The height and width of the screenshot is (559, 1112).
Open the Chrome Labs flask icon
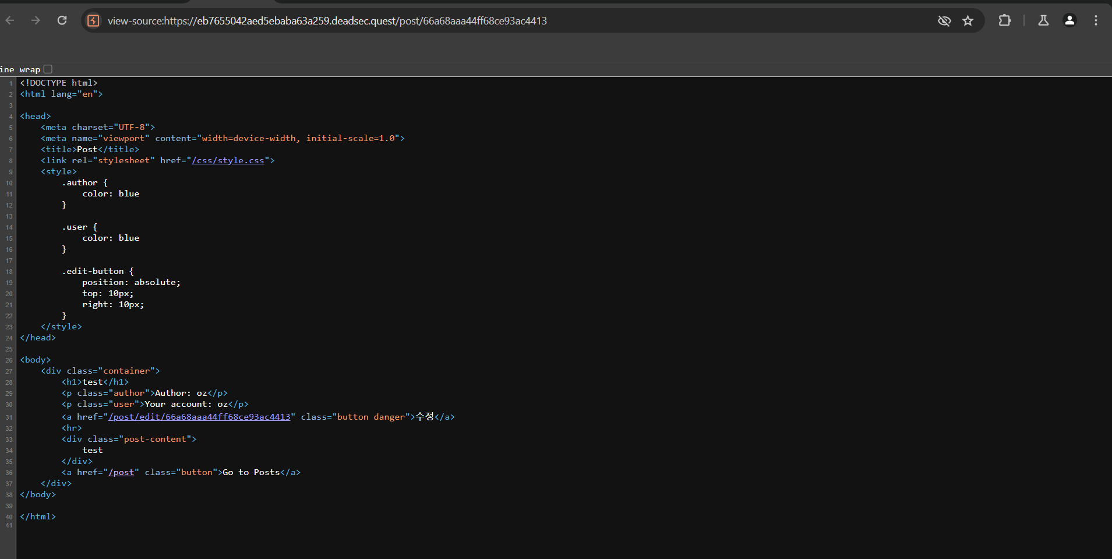1043,20
